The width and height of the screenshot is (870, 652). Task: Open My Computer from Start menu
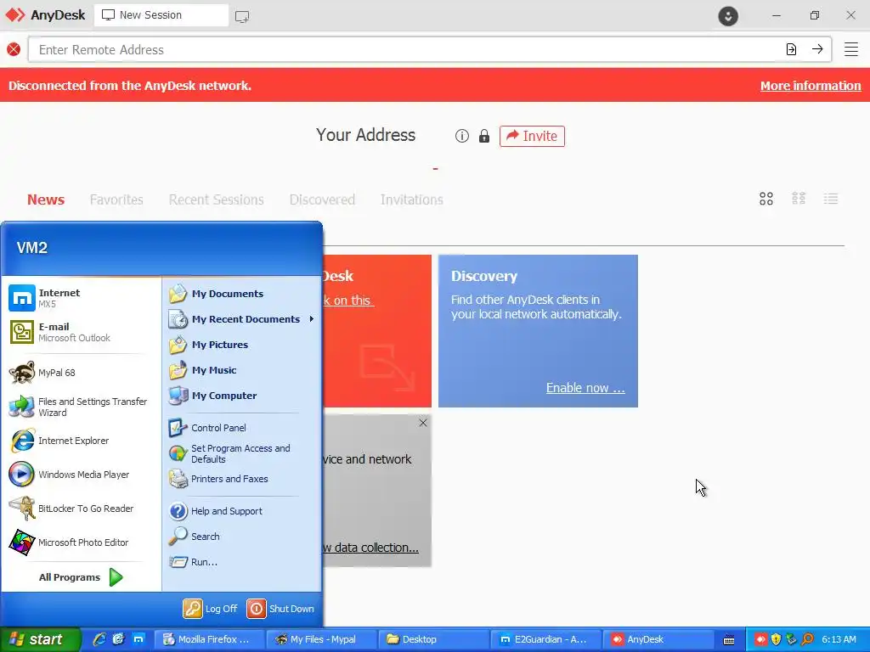241,396
